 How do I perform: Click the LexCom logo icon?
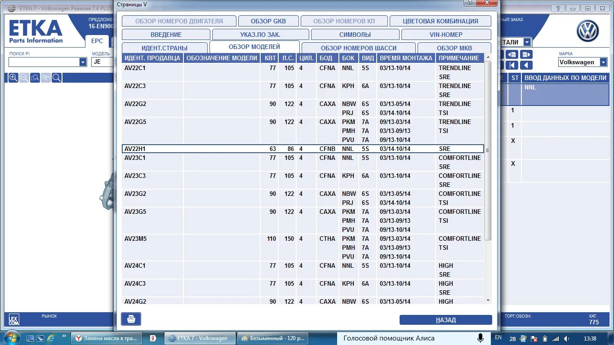coord(14,320)
